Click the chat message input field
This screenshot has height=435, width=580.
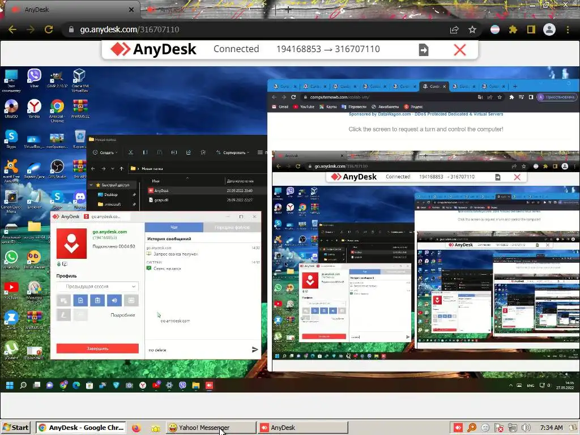coord(198,349)
